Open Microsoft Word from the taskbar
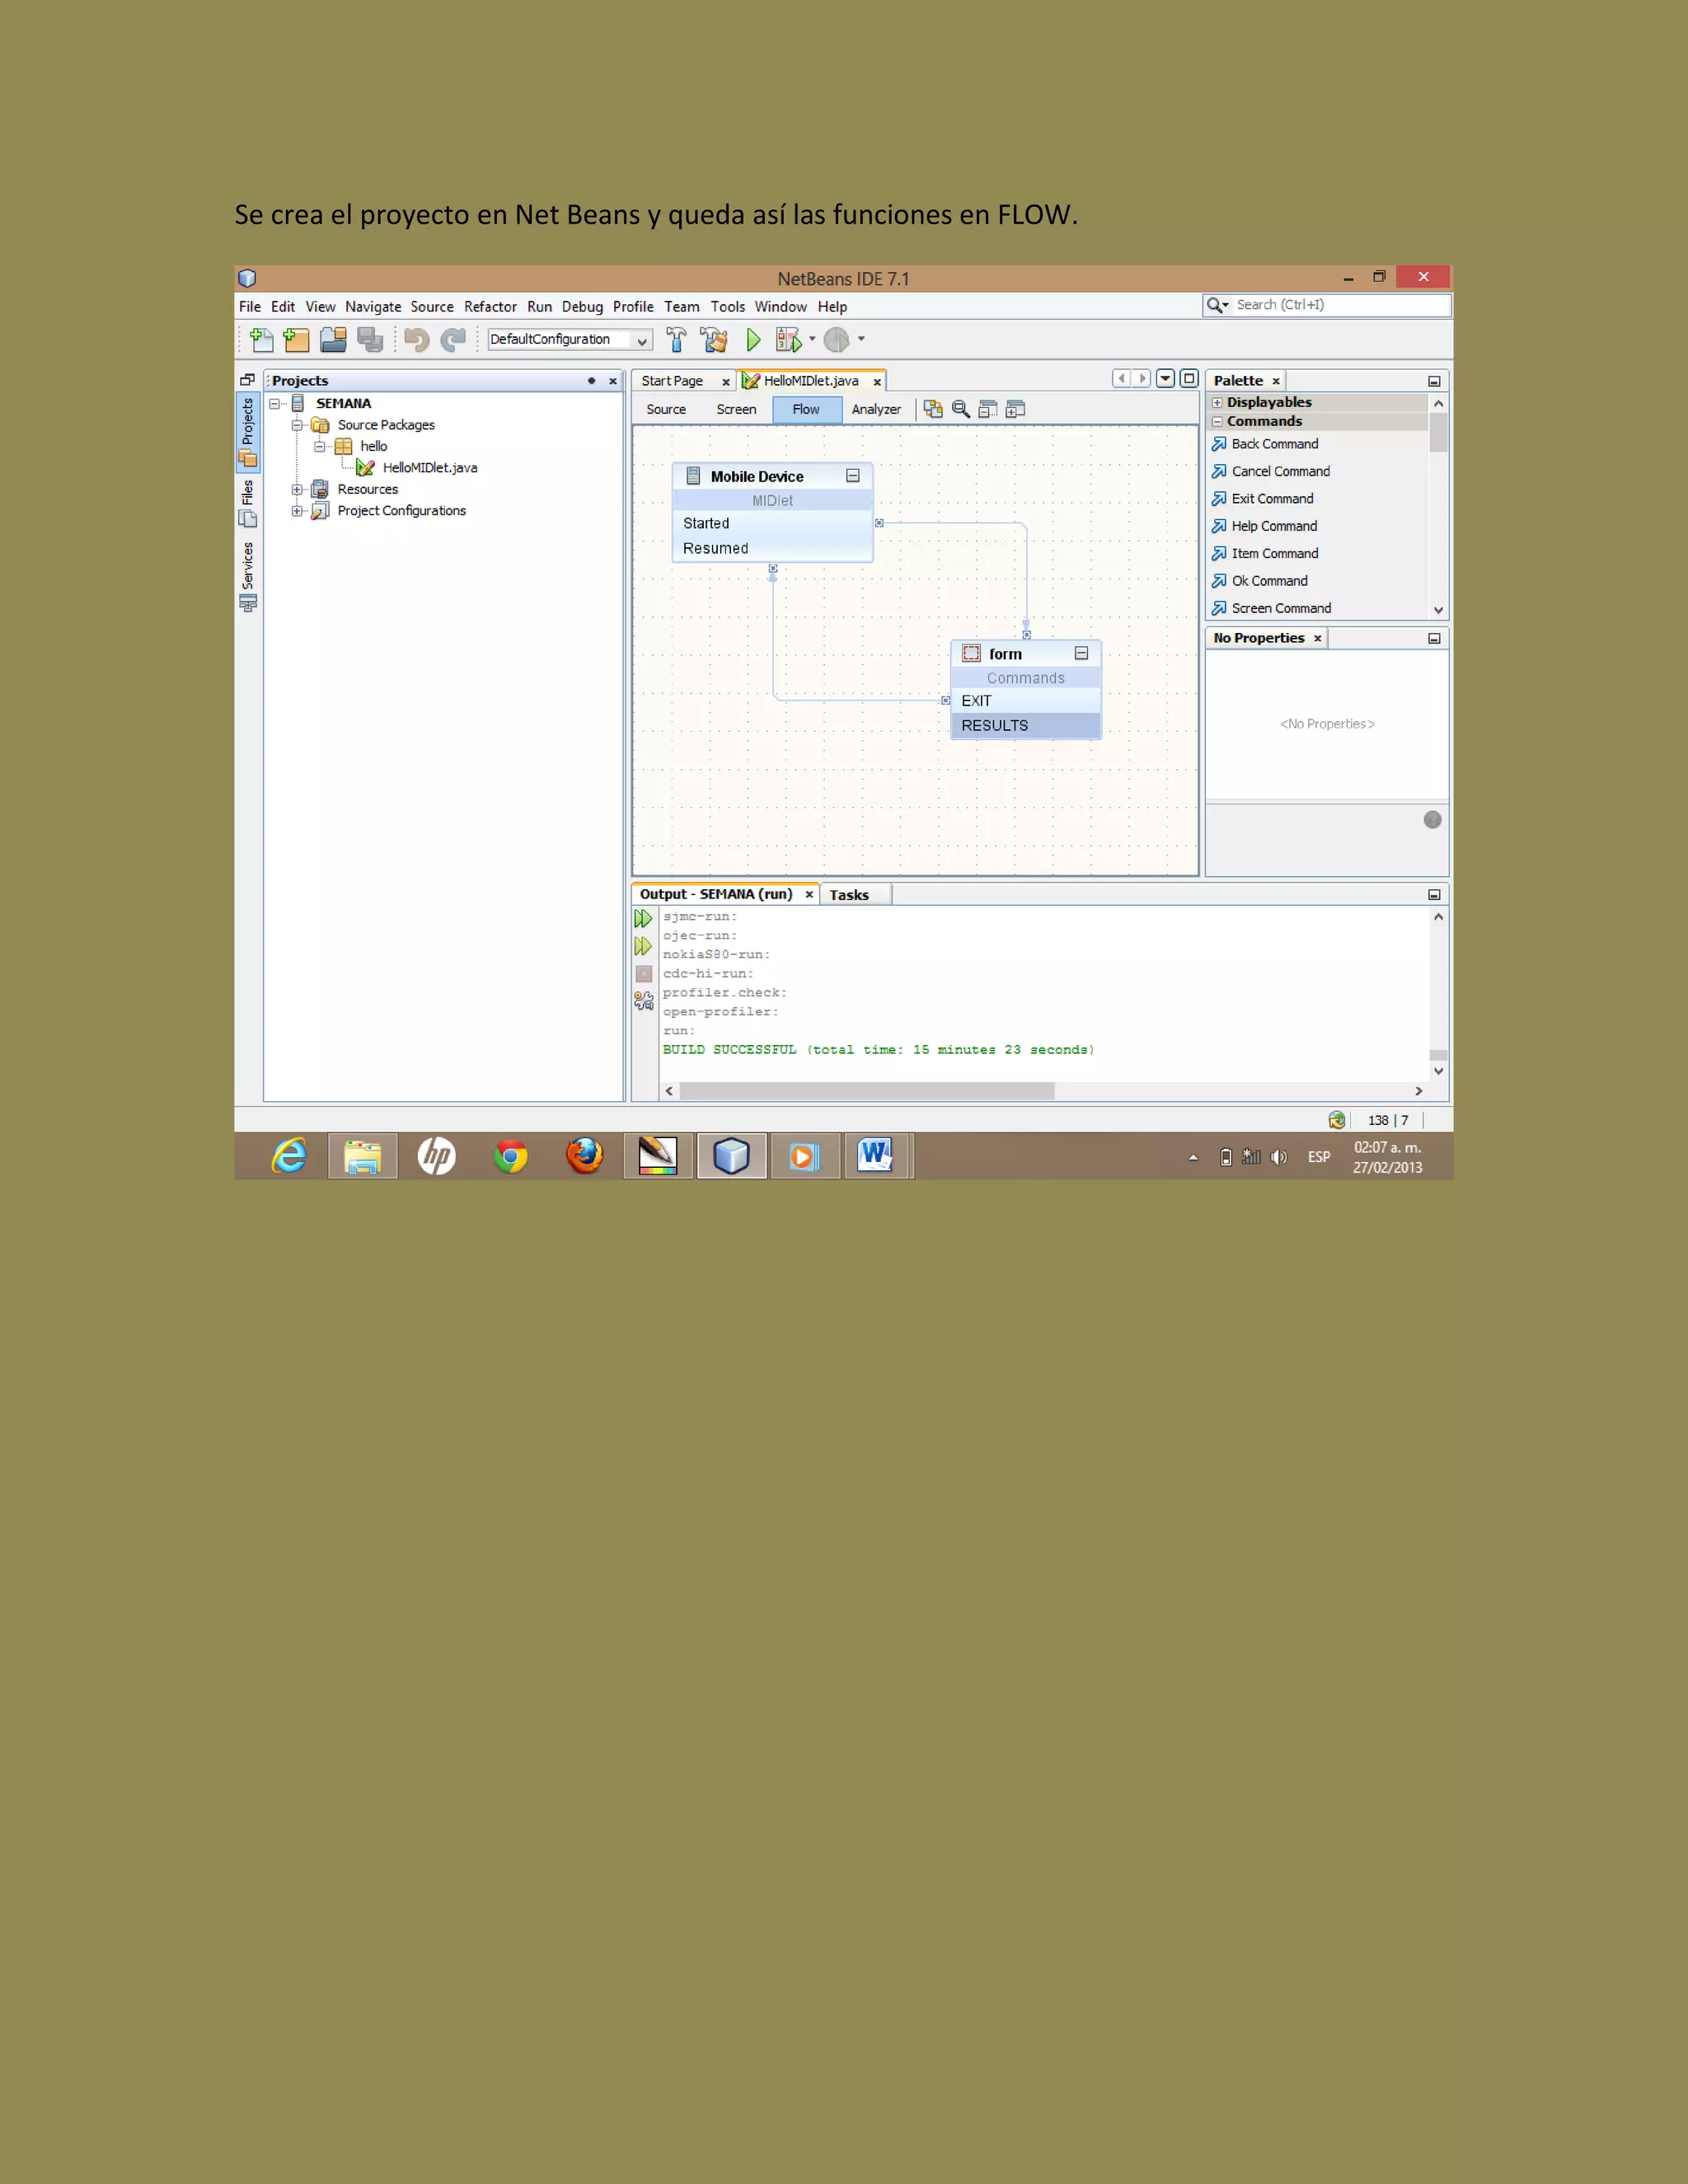The width and height of the screenshot is (1688, 2184). (x=877, y=1157)
